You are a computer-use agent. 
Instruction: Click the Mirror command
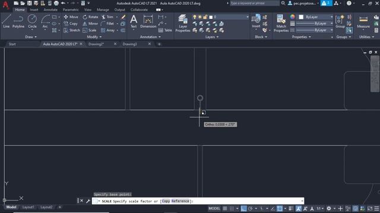point(90,24)
